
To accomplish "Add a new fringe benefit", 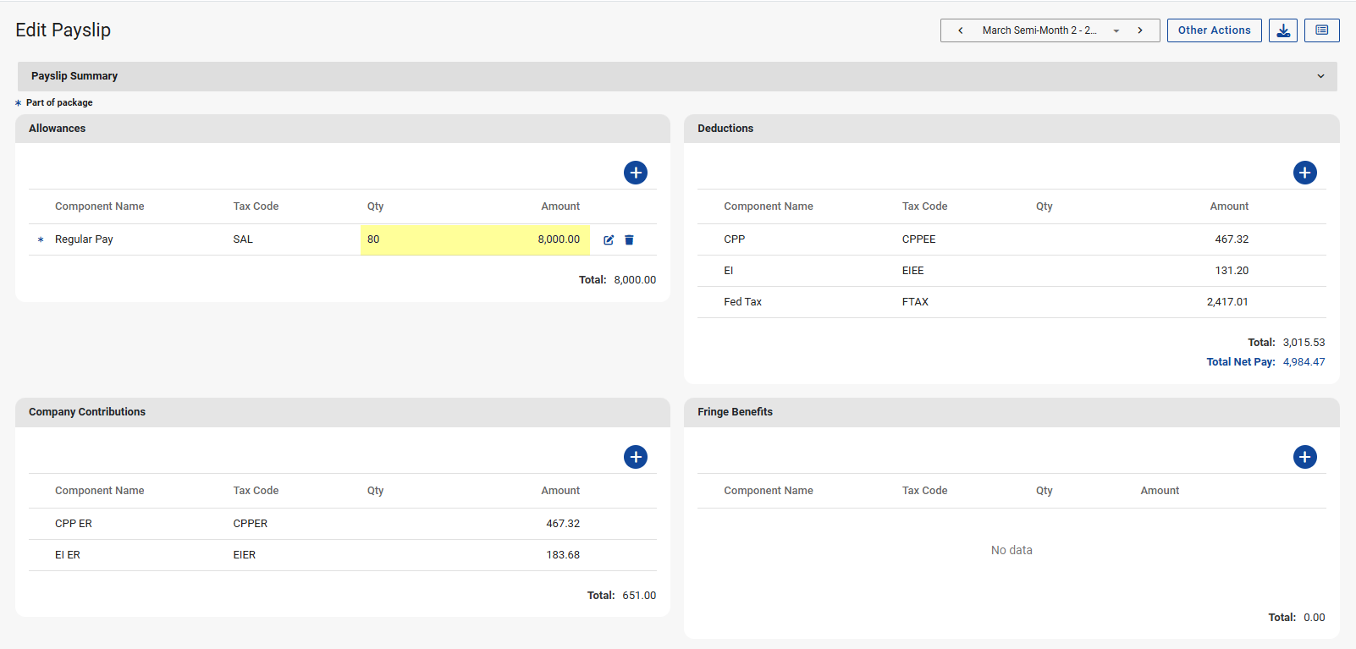I will [x=1304, y=457].
